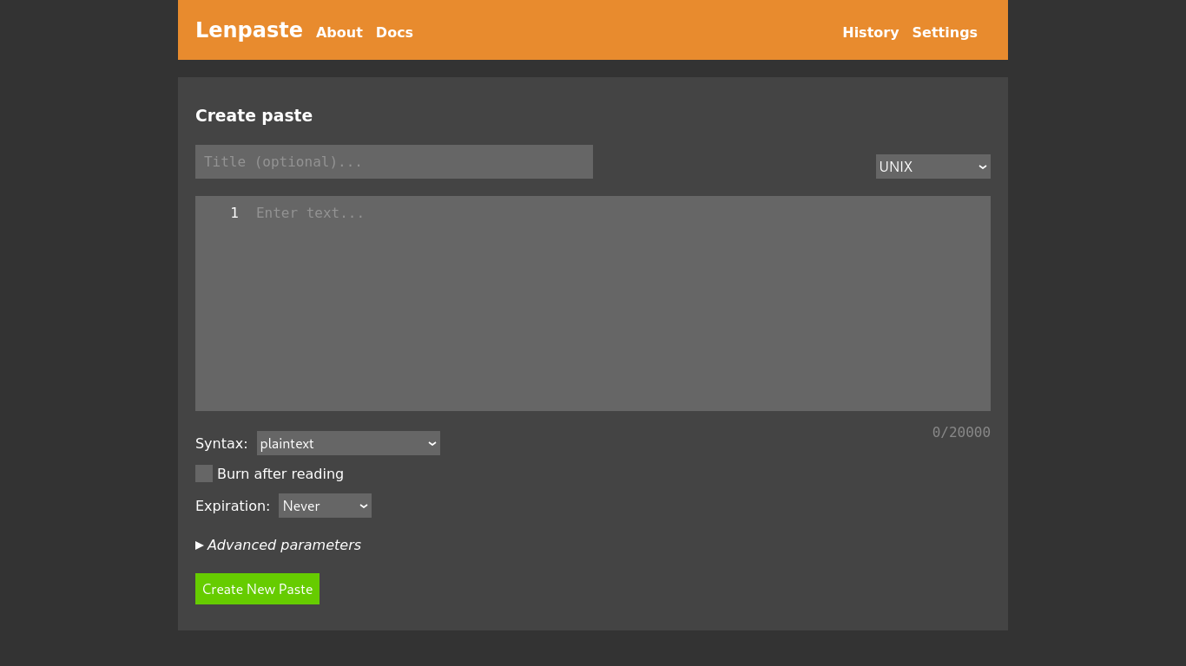1186x666 pixels.
Task: Open the Docs page
Action: [394, 32]
